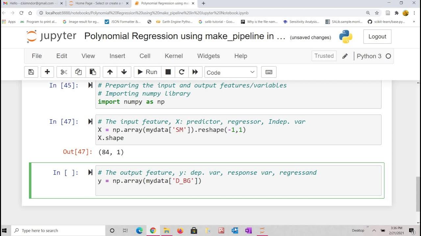Click the Run button
This screenshot has height=236, width=421.
(x=147, y=72)
